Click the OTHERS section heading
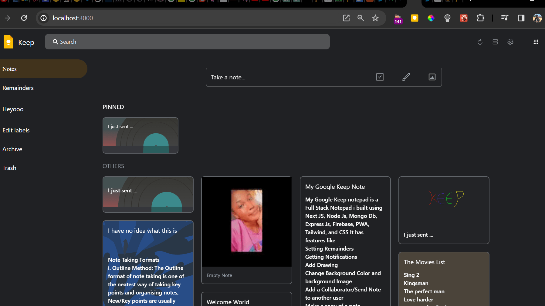Viewport: 545px width, 306px height. point(113,166)
